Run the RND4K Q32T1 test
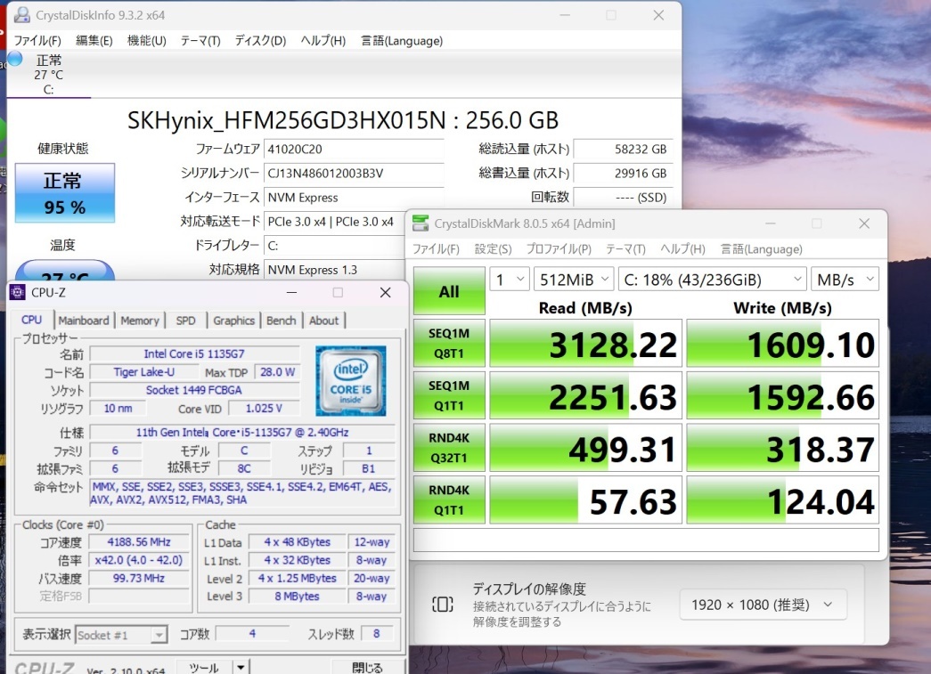Image resolution: width=931 pixels, height=674 pixels. 449,447
